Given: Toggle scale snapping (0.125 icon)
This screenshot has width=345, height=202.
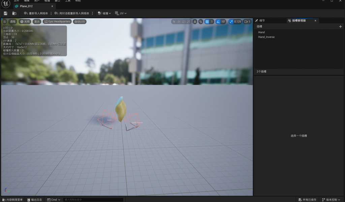Looking at the screenshot, I should [x=231, y=22].
